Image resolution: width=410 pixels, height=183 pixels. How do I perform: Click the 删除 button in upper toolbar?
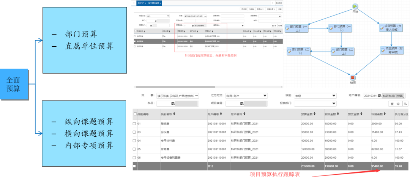coord(252,9)
